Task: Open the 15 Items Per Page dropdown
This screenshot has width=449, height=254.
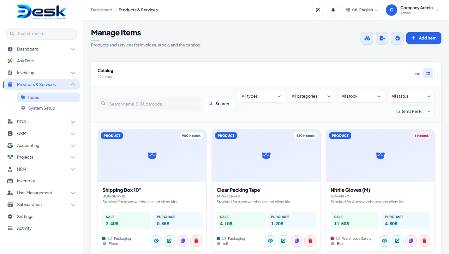Action: tap(413, 112)
